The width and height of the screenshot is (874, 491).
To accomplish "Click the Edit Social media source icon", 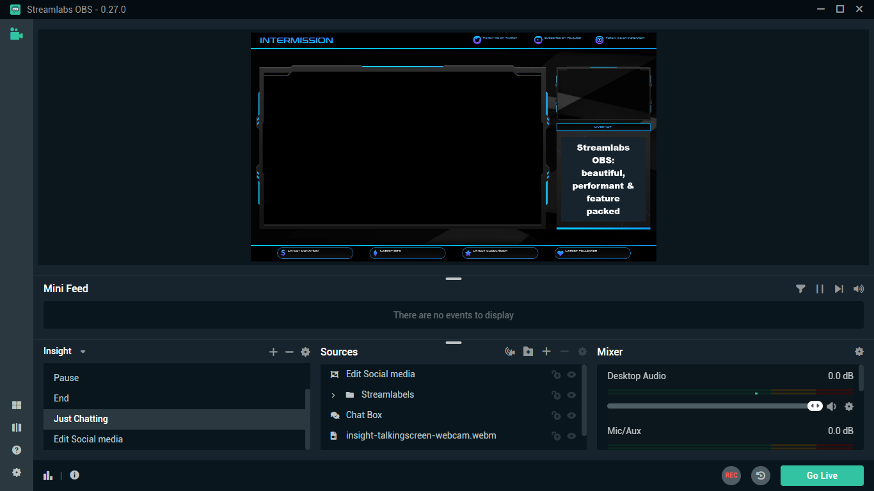I will (x=334, y=374).
